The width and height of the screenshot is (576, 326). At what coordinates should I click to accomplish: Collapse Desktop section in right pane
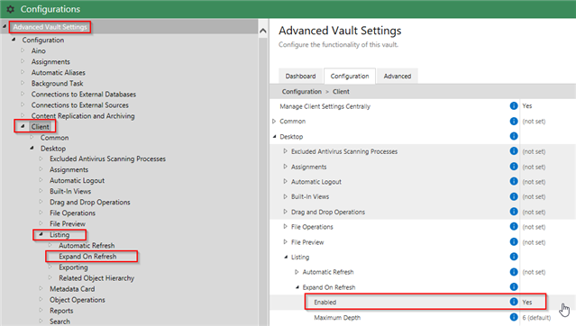274,137
